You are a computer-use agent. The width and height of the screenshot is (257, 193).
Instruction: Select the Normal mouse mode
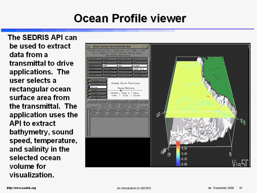(94, 81)
